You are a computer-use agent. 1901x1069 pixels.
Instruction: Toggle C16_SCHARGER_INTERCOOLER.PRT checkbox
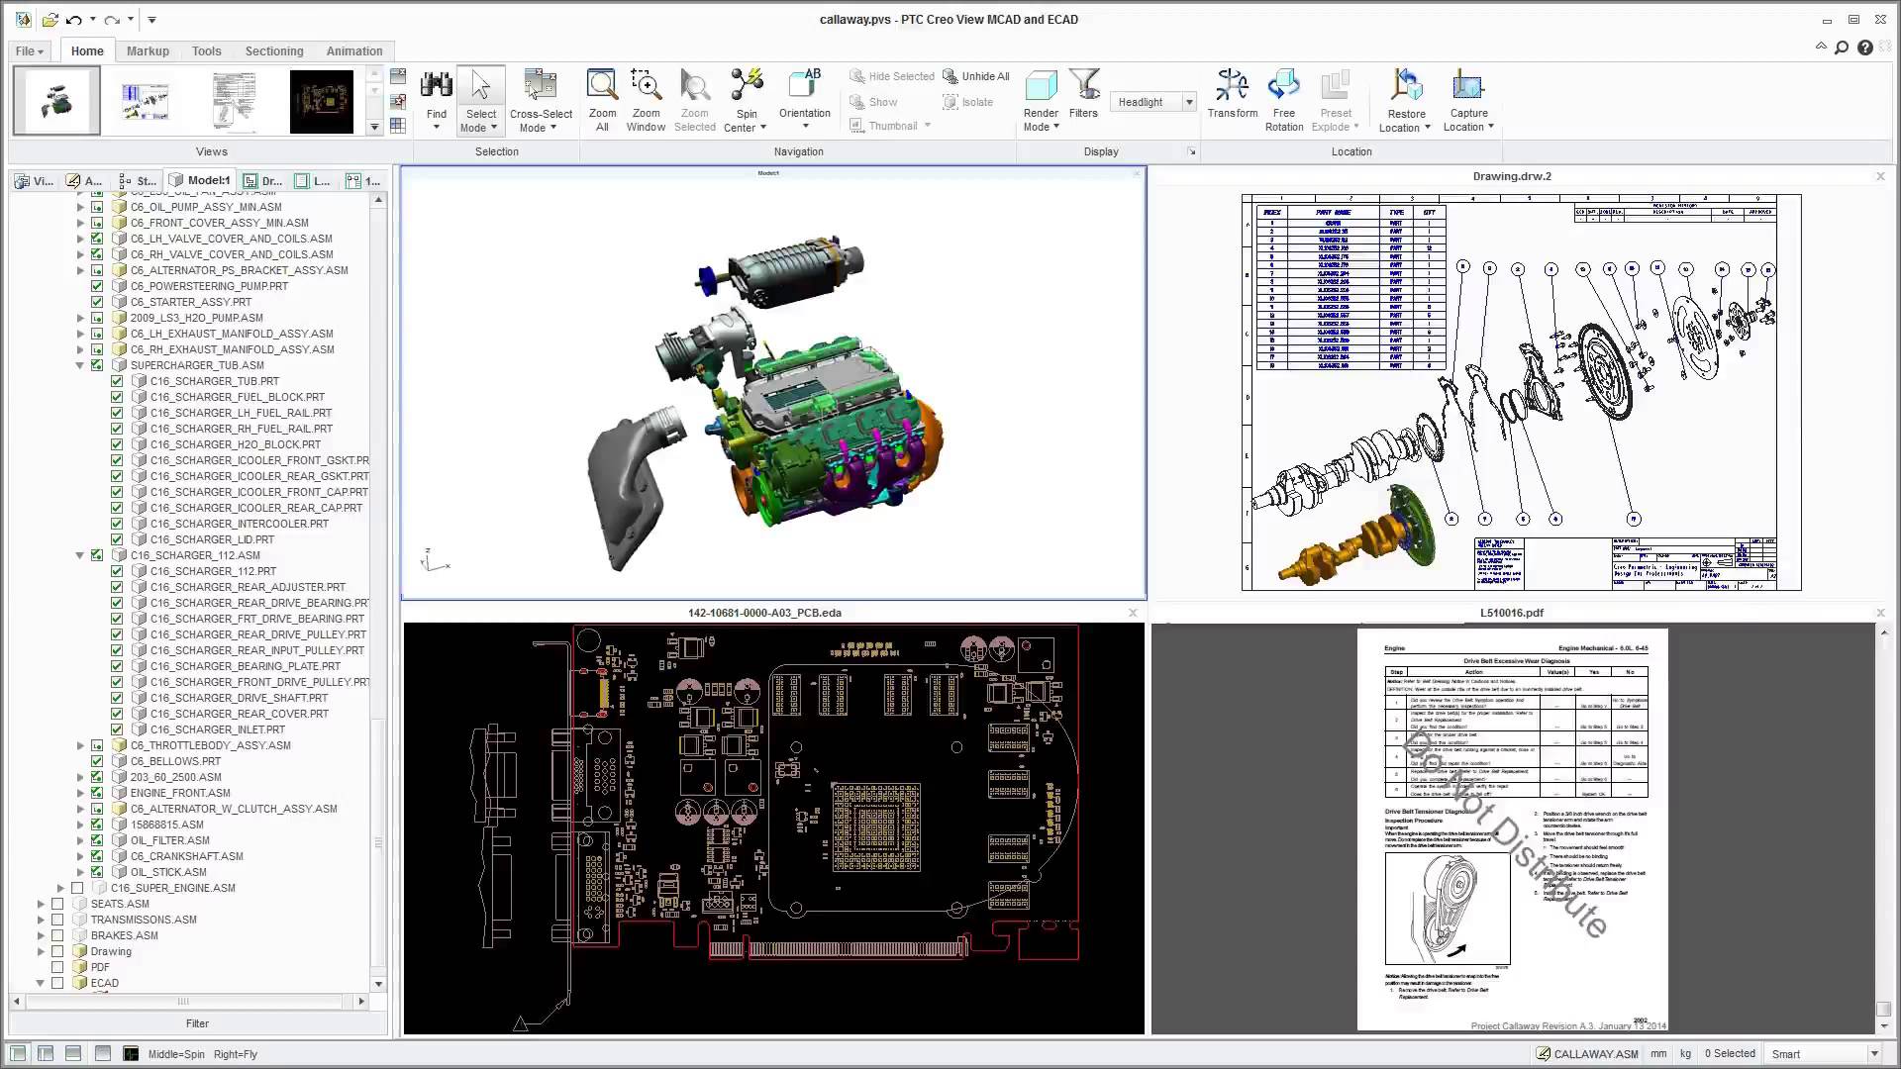(x=117, y=524)
